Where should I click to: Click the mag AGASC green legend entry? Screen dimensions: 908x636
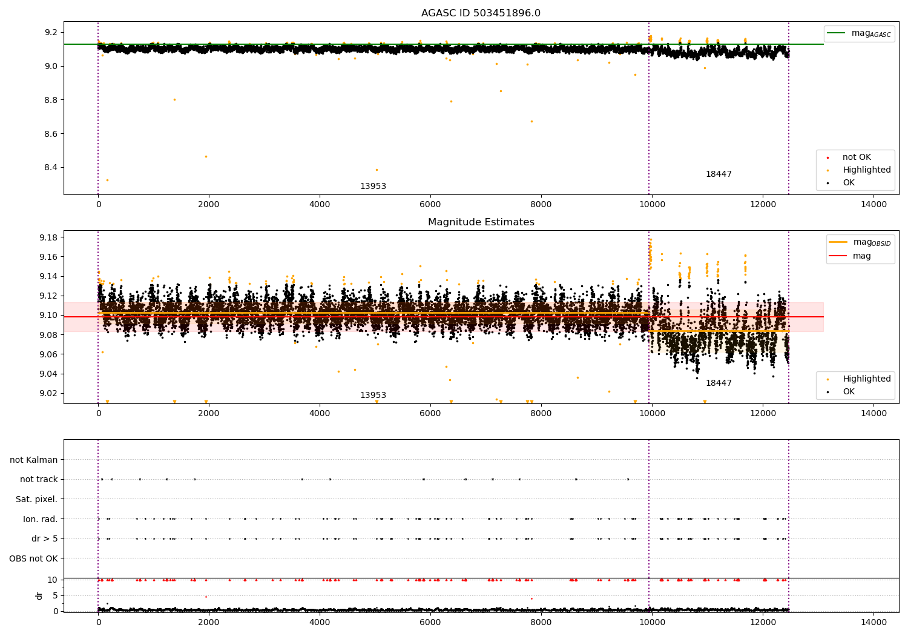[859, 33]
